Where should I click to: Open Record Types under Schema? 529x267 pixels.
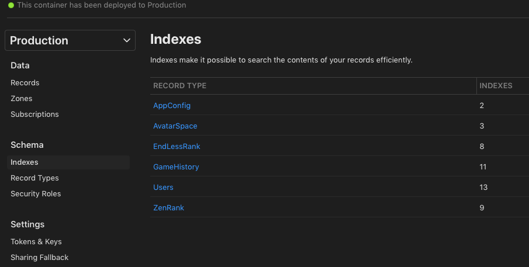34,178
